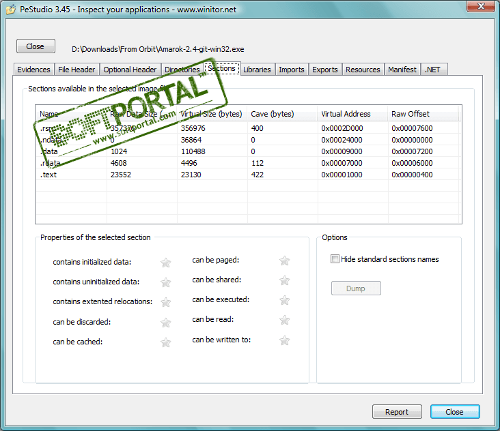
Task: Click cave value 422
Action: pyautogui.click(x=258, y=175)
